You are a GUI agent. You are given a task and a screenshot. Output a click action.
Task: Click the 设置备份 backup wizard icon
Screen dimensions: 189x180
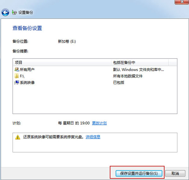tap(14, 12)
